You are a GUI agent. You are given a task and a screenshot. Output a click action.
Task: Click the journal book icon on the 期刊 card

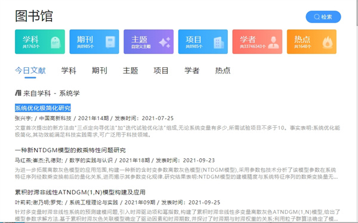(x=110, y=42)
